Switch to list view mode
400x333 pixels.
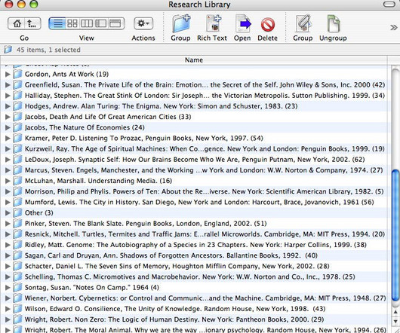(x=57, y=23)
